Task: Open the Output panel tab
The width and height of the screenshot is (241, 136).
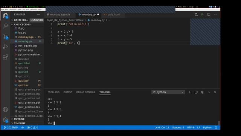Action: click(x=68, y=92)
